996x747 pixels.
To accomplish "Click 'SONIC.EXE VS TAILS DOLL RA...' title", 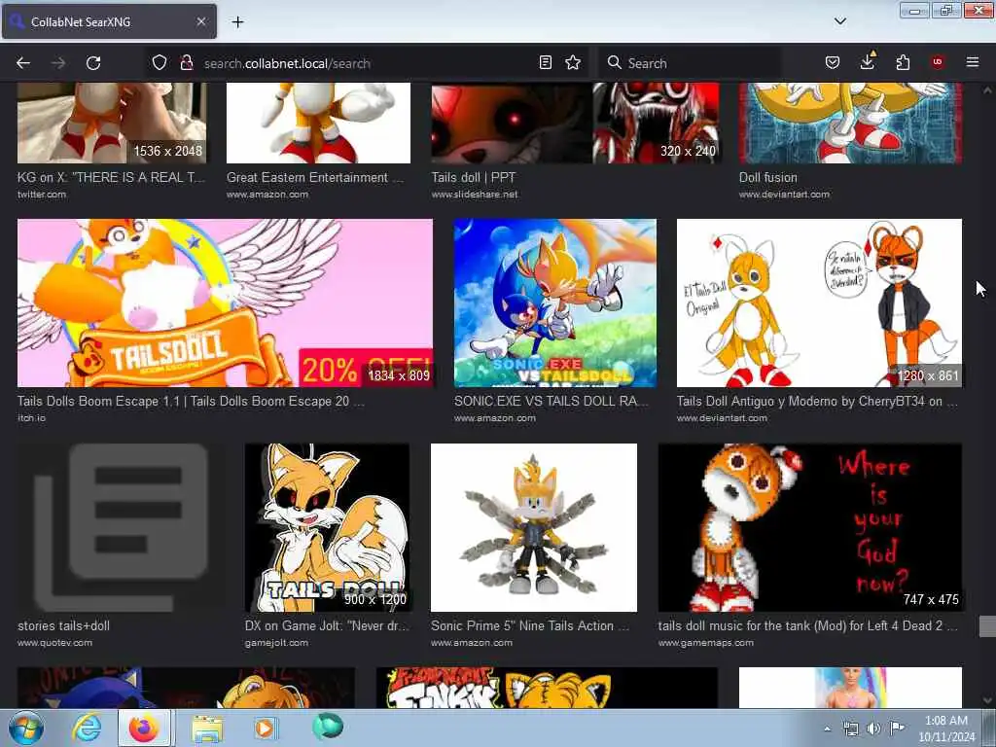I will click(x=551, y=401).
